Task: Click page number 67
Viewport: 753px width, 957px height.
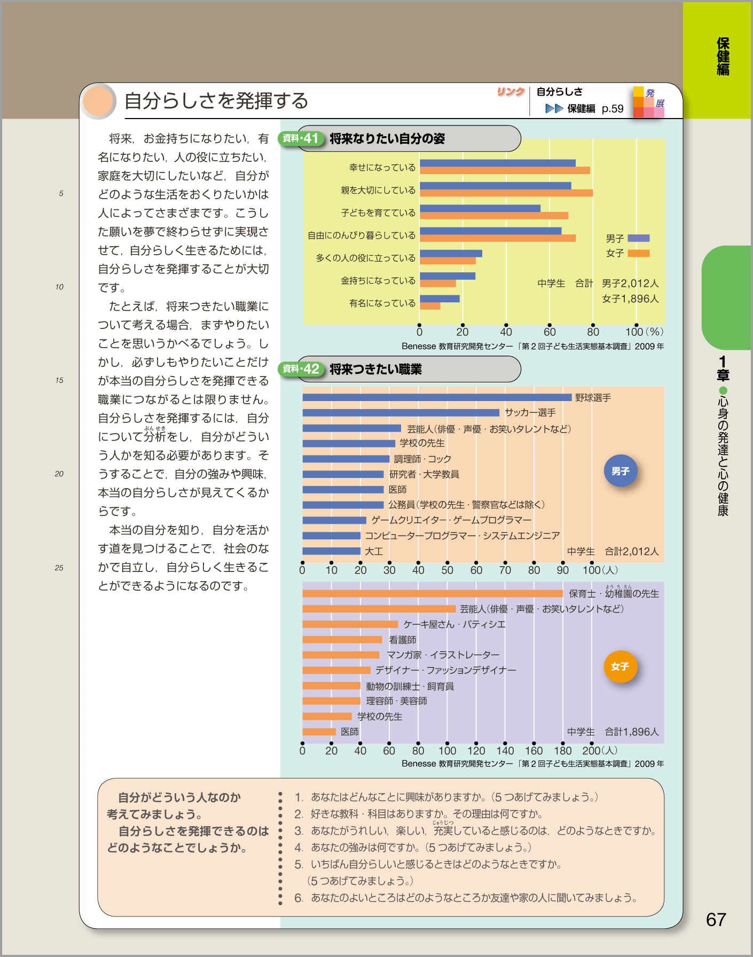Action: (x=716, y=920)
